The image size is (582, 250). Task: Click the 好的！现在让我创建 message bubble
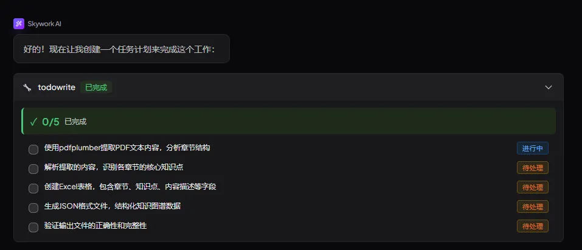(122, 49)
